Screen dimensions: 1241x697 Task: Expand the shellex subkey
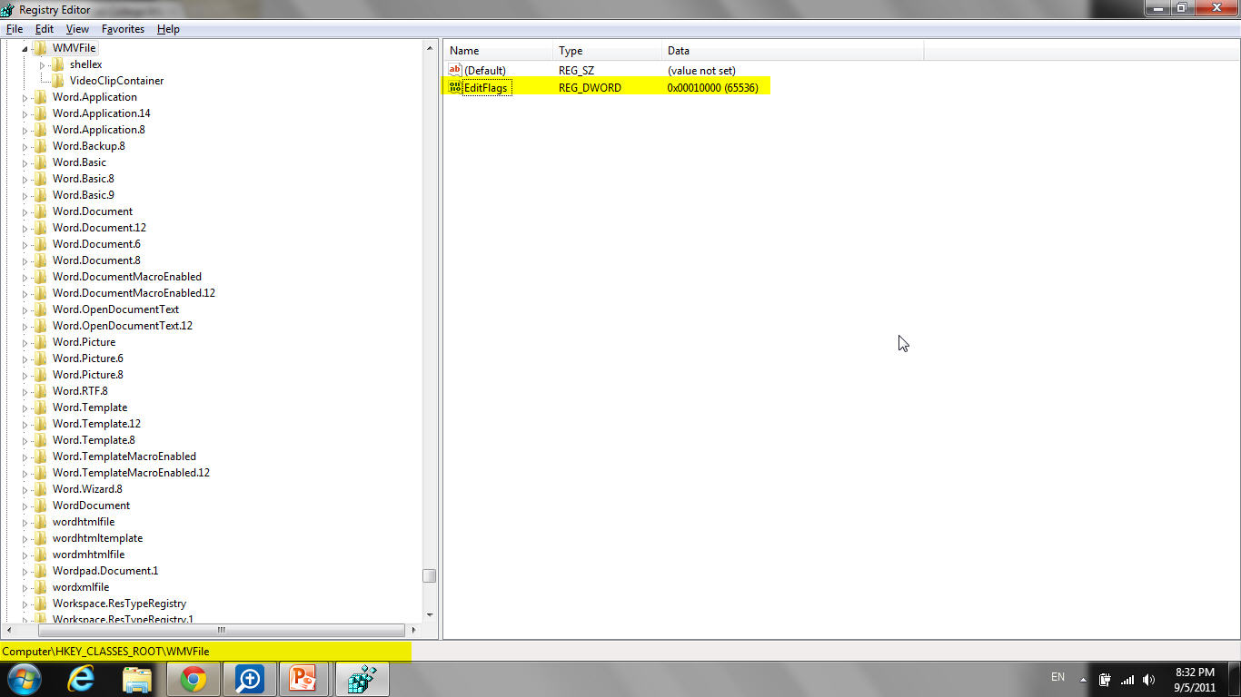pyautogui.click(x=43, y=64)
